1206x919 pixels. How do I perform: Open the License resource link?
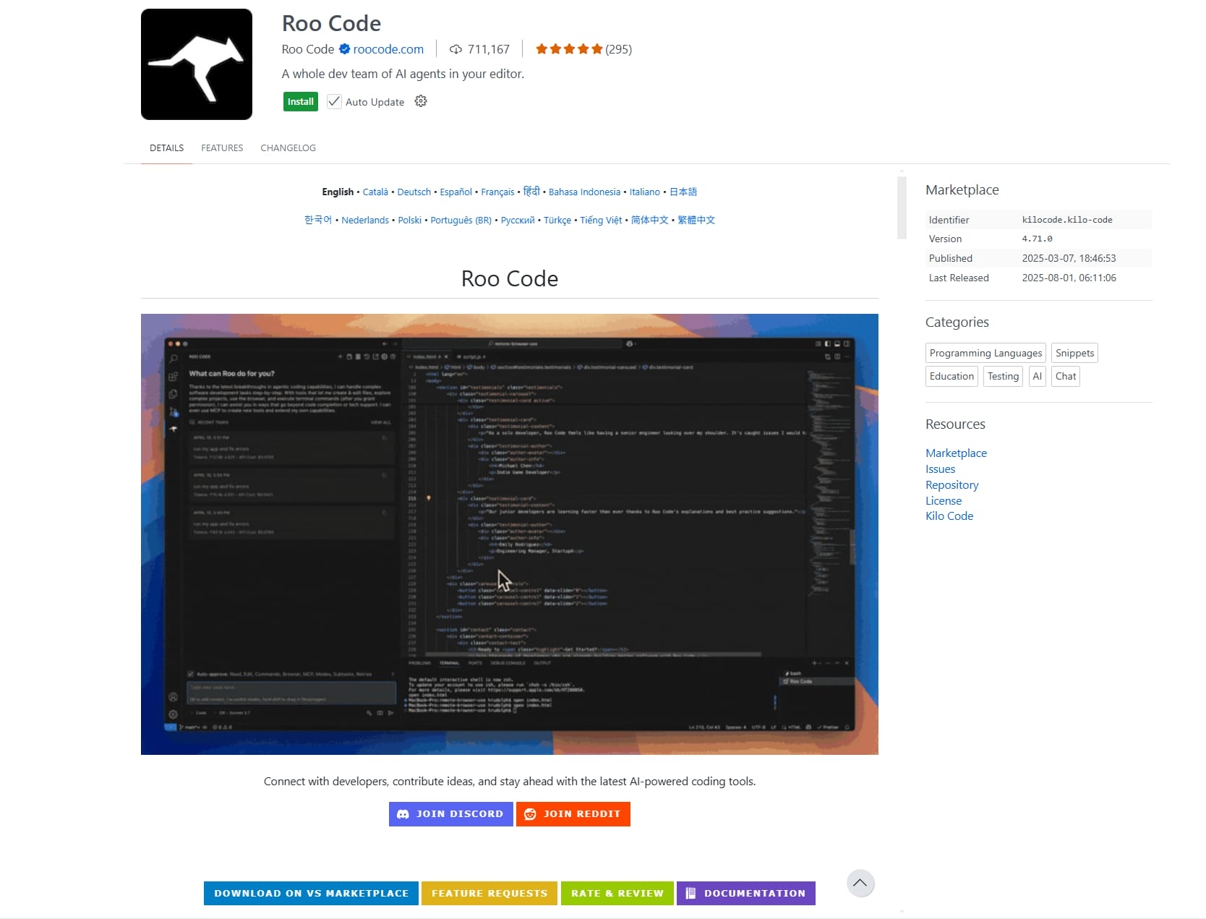(x=944, y=501)
